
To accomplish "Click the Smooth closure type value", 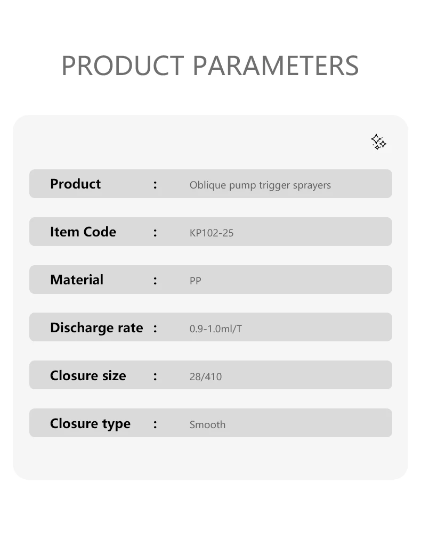I will (x=207, y=425).
